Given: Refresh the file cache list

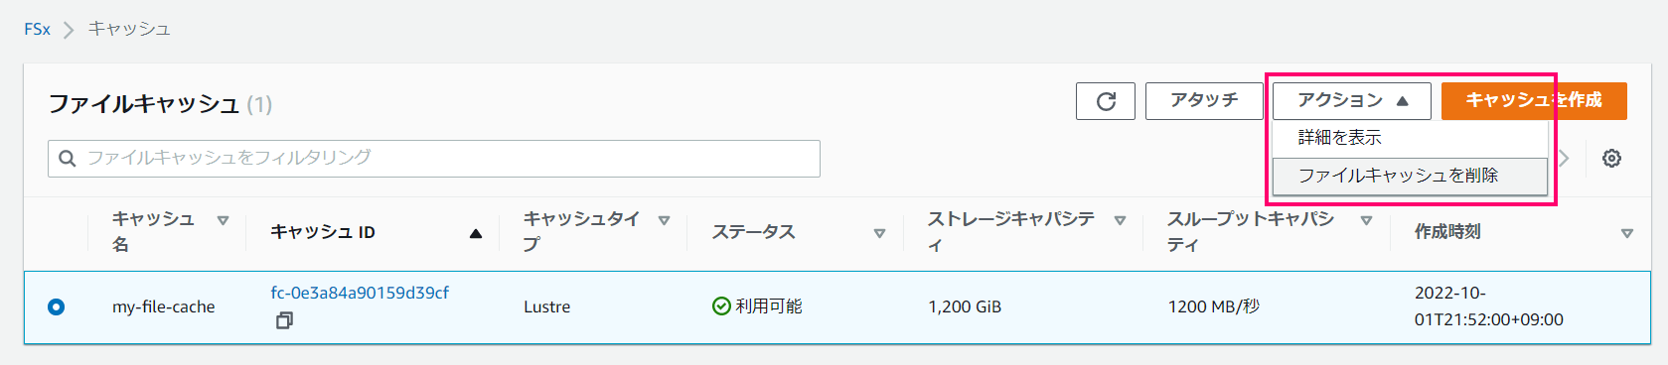Looking at the screenshot, I should (1106, 101).
